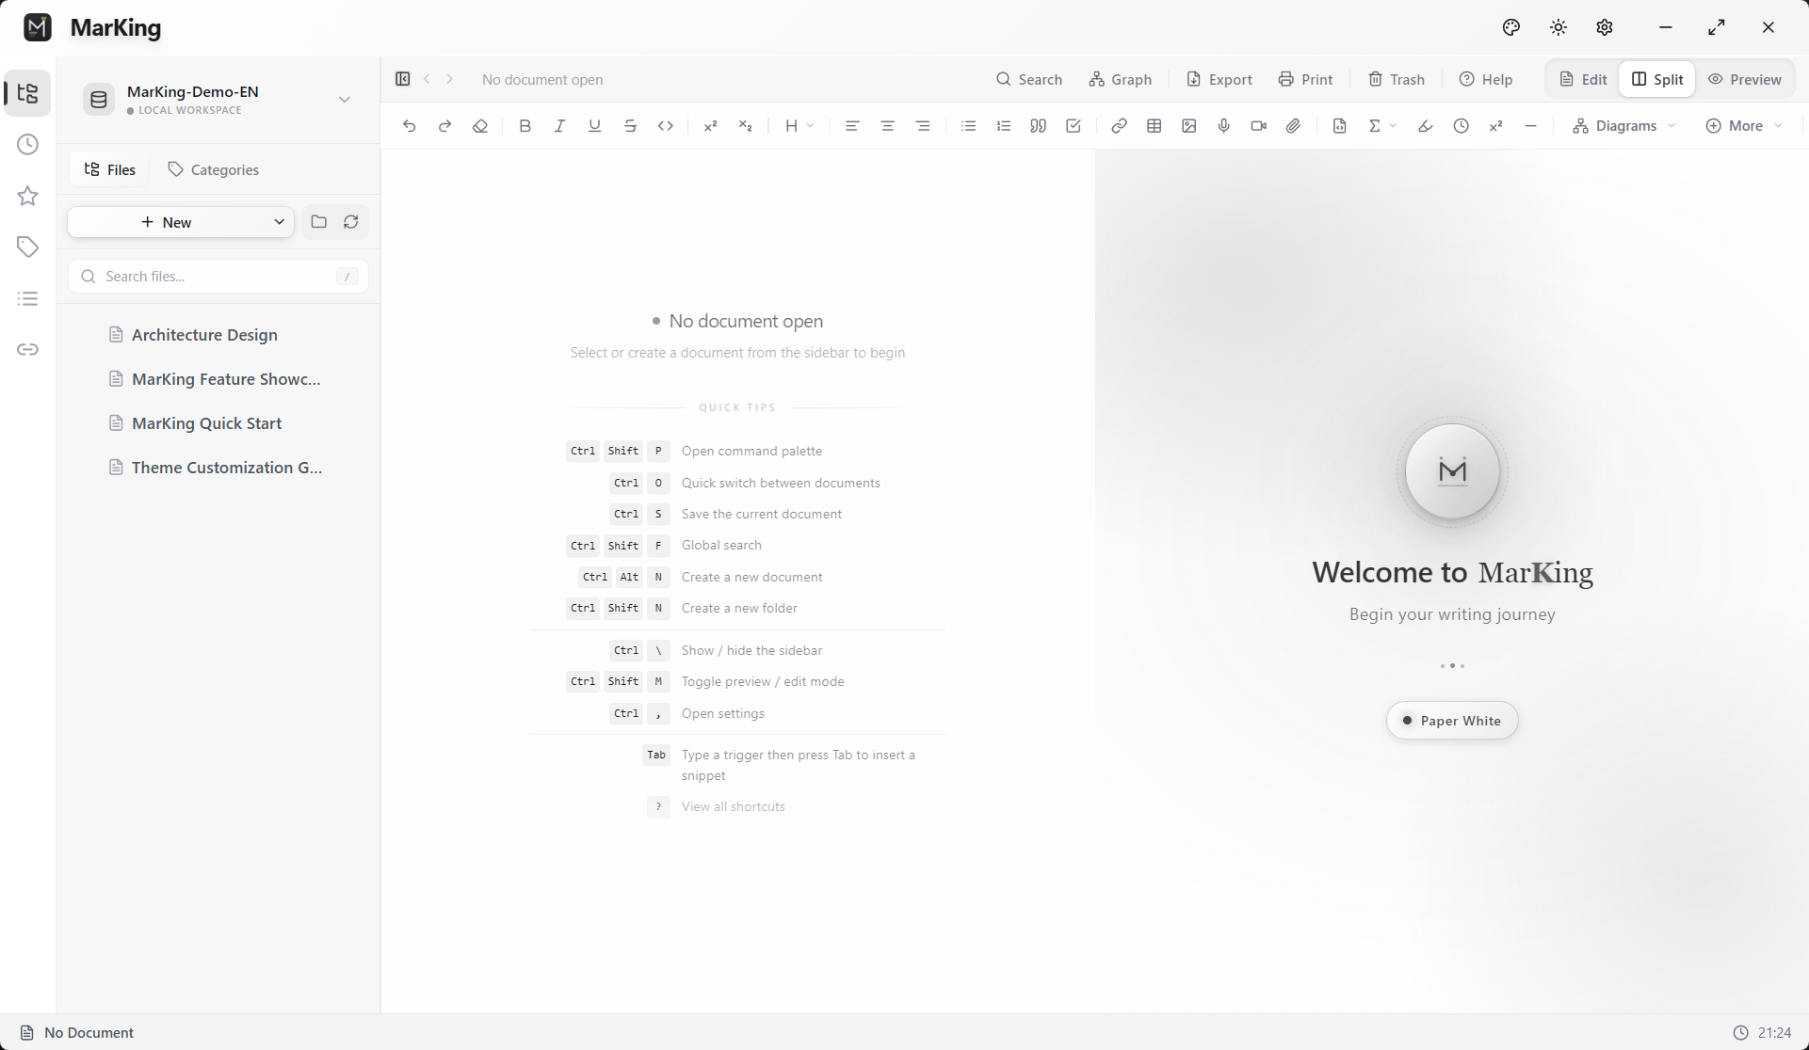Apply strikethrough formatting
This screenshot has width=1809, height=1050.
630,125
